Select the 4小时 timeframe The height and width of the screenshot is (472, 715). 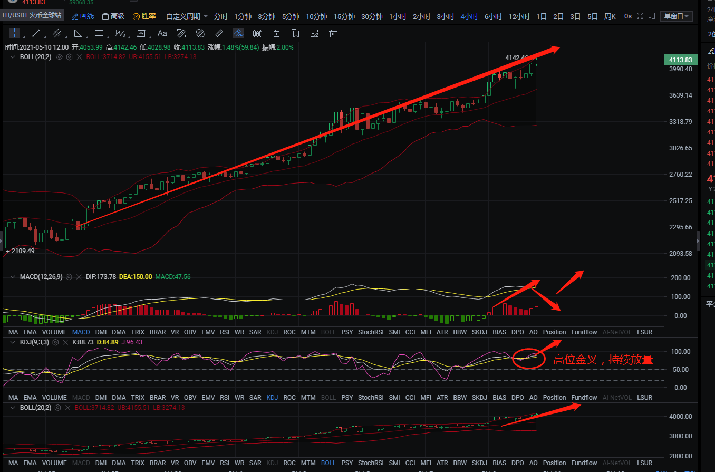469,16
